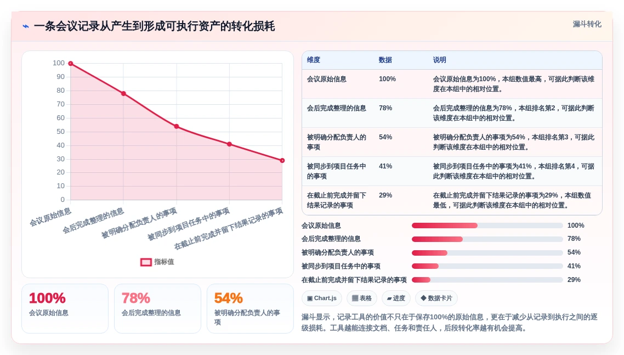Click the x-axis label 会议原始信息
The width and height of the screenshot is (624, 355).
pyautogui.click(x=50, y=217)
